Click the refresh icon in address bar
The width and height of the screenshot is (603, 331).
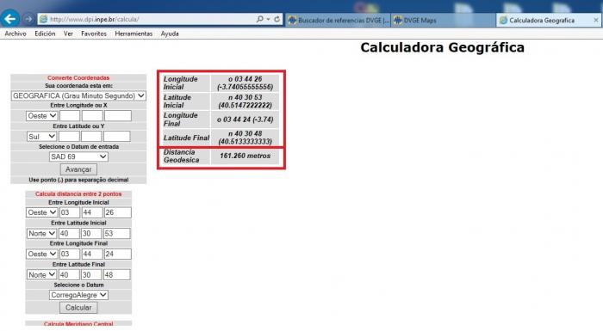[277, 19]
